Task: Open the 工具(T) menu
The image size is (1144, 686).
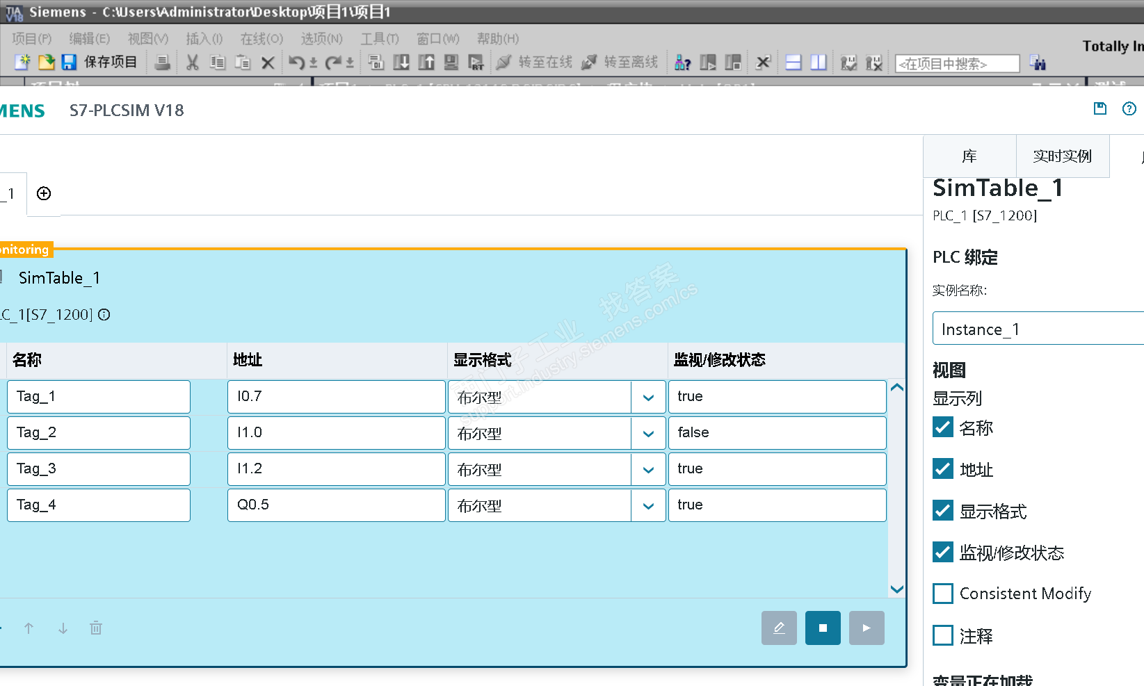Action: tap(380, 39)
